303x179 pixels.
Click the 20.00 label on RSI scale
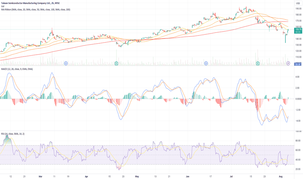(x=298, y=169)
